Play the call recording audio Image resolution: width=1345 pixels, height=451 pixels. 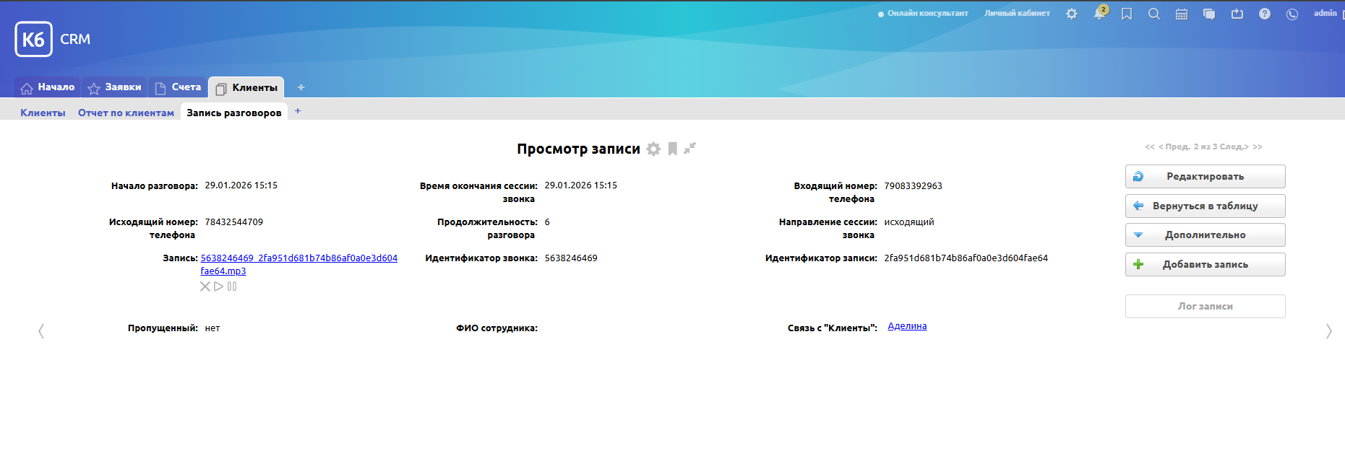[x=218, y=286]
